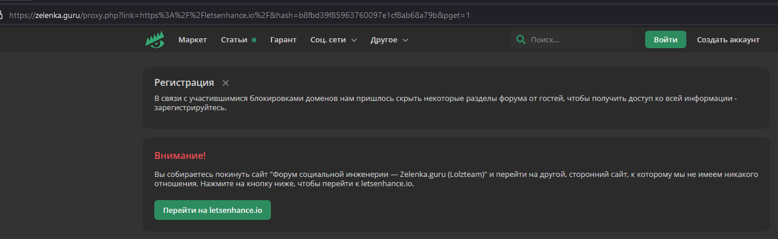The image size is (778, 239).
Task: Click the red Внимание! heading
Action: click(x=180, y=155)
